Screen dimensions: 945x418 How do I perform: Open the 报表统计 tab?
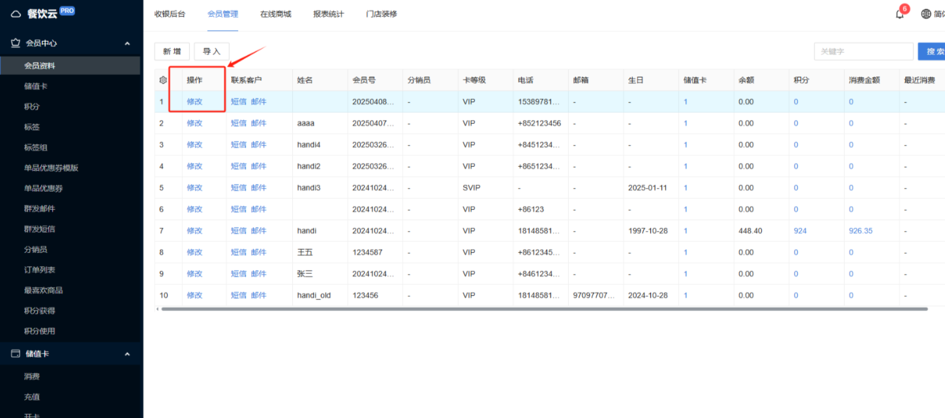329,14
